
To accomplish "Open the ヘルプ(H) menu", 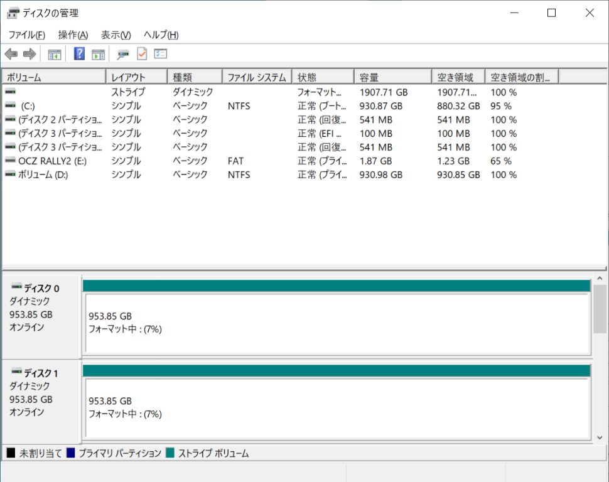I will [x=161, y=35].
